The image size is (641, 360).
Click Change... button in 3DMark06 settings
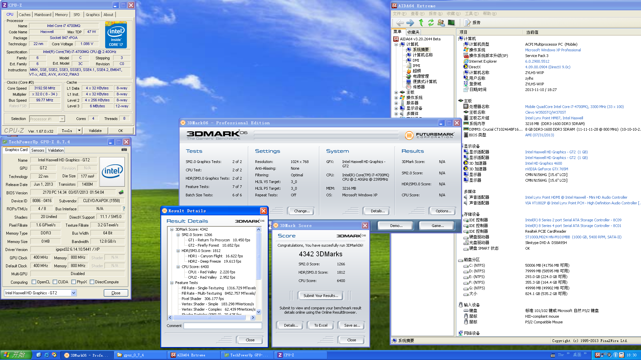pyautogui.click(x=302, y=211)
